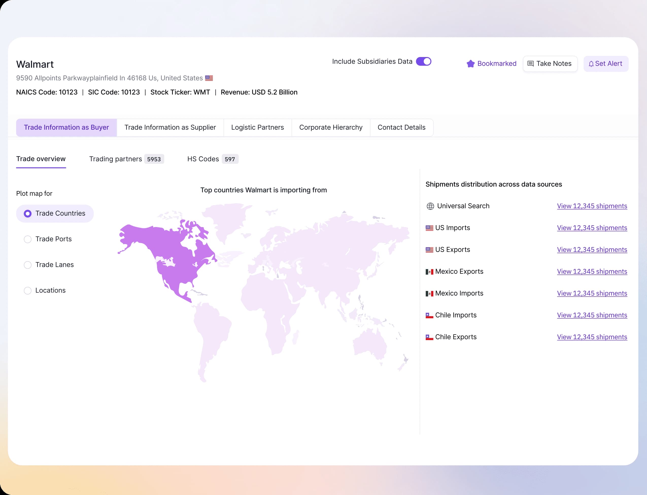Select the Trade Lanes radio button
The height and width of the screenshot is (495, 647).
28,265
